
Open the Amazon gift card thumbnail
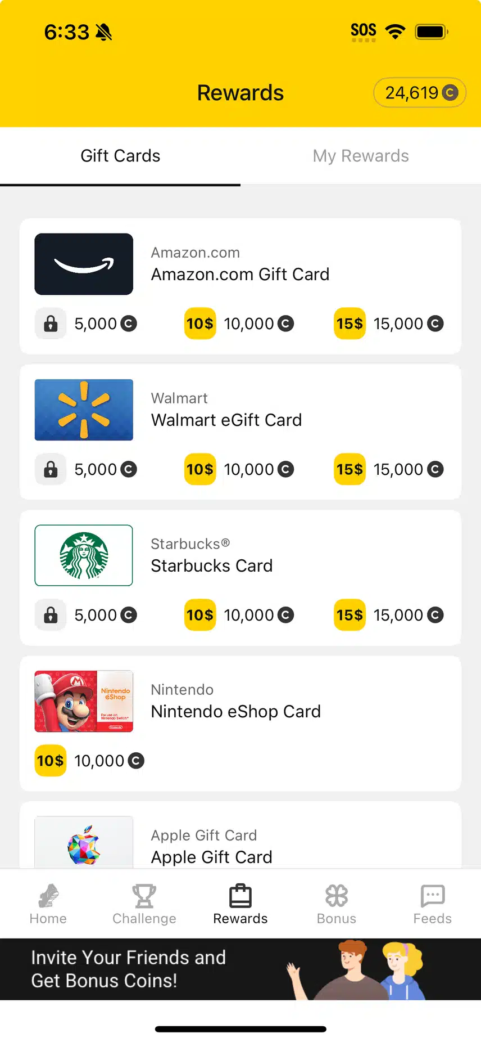pos(84,264)
